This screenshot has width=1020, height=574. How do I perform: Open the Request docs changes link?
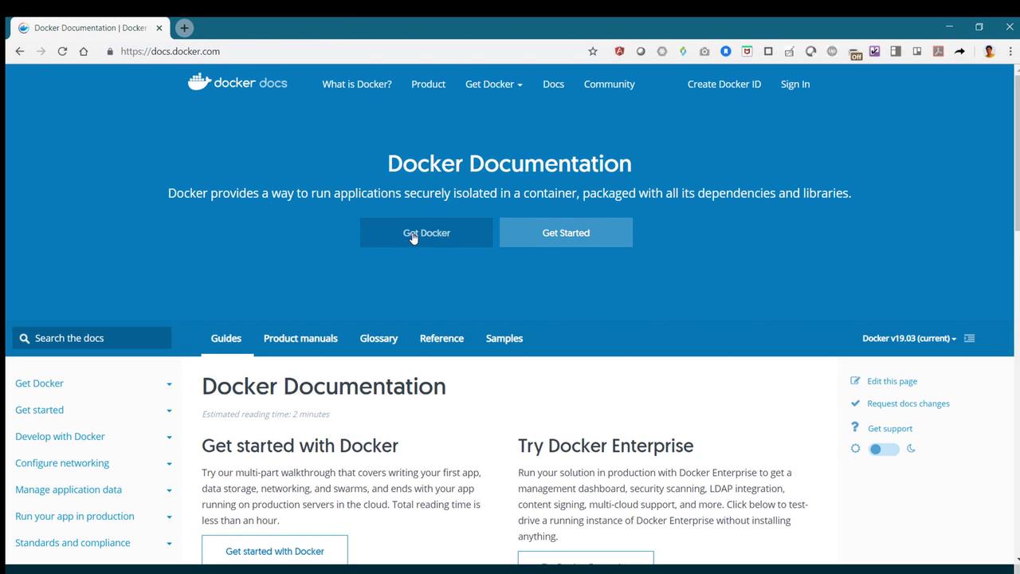click(908, 403)
